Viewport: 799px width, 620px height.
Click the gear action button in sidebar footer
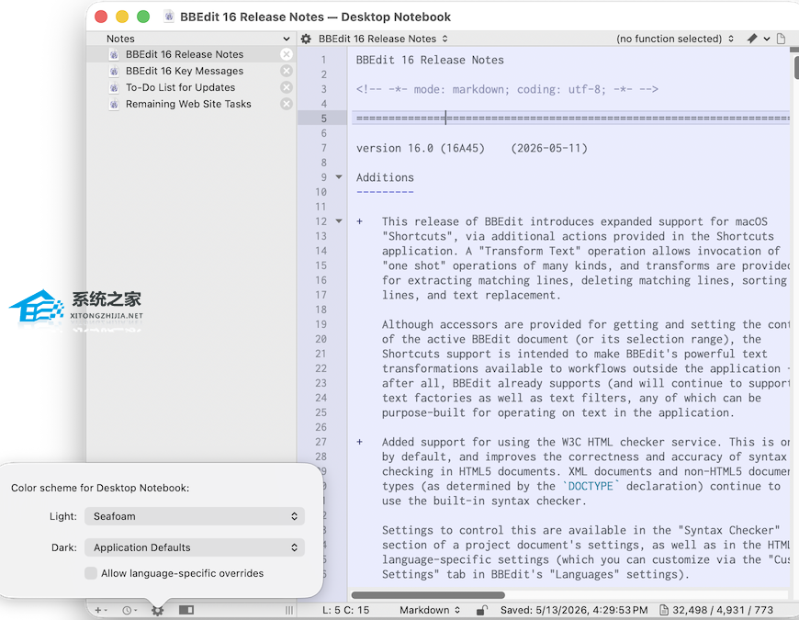pyautogui.click(x=157, y=610)
